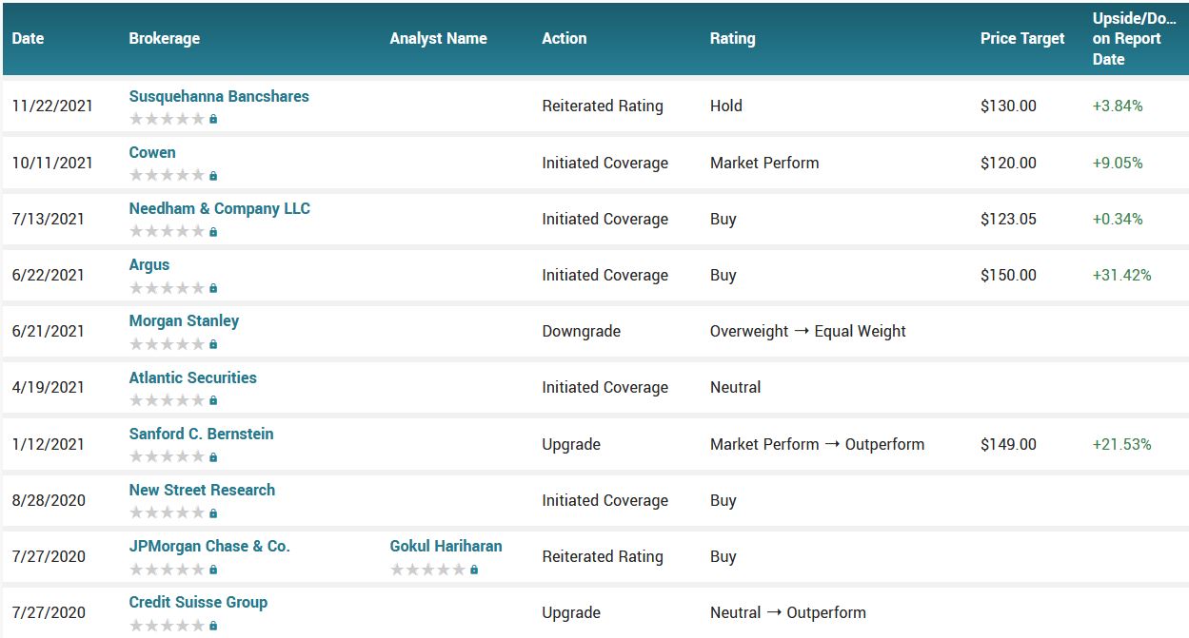Image resolution: width=1189 pixels, height=638 pixels.
Task: Click the Rating column header
Action: coord(732,39)
